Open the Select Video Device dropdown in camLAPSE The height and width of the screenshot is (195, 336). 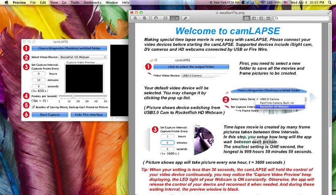click(x=83, y=57)
